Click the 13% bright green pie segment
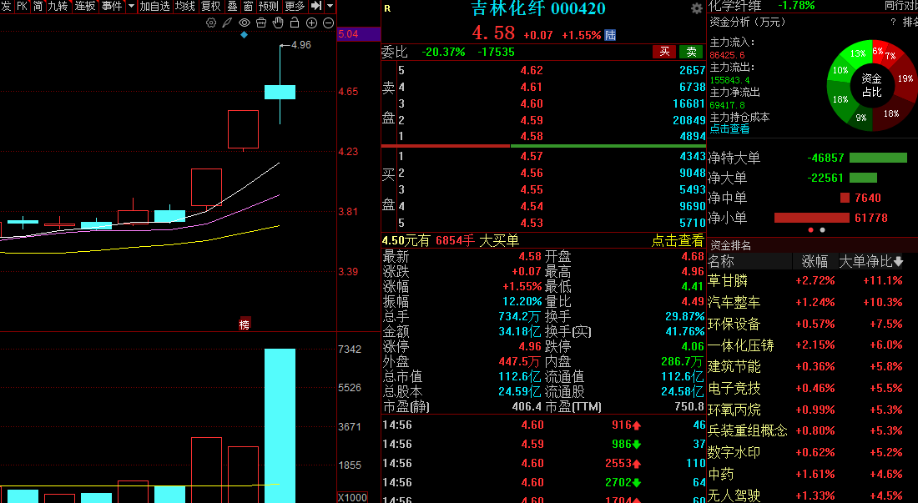Screen dimensions: 918x503 coord(858,53)
